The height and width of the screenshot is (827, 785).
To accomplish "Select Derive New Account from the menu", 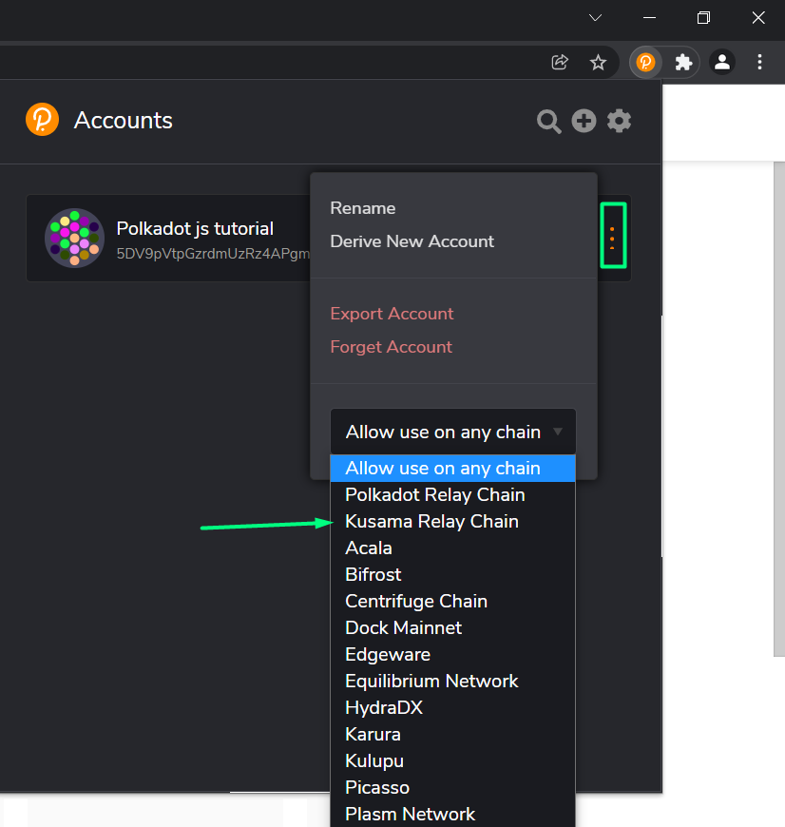I will (x=412, y=240).
